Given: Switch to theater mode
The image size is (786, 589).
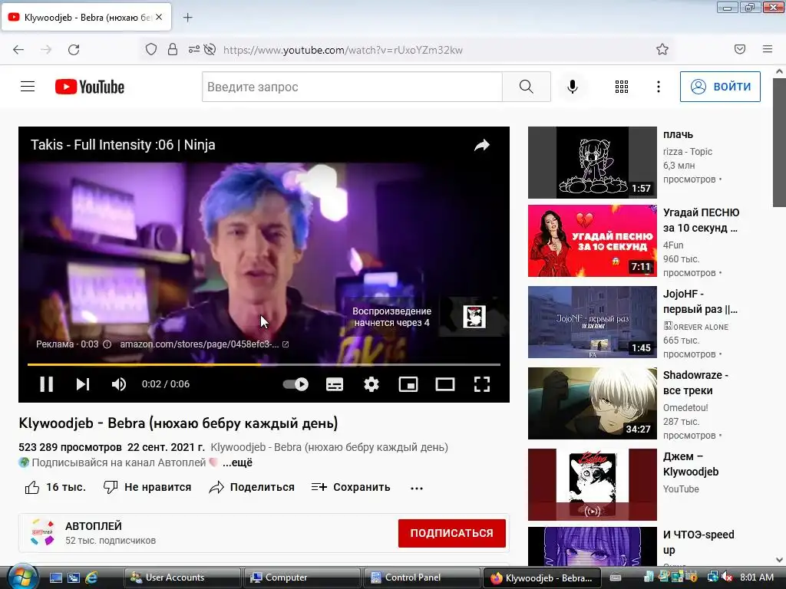Looking at the screenshot, I should click(x=445, y=384).
